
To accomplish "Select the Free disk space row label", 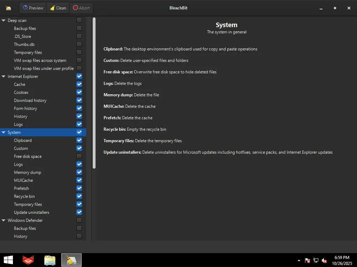I will (x=28, y=156).
